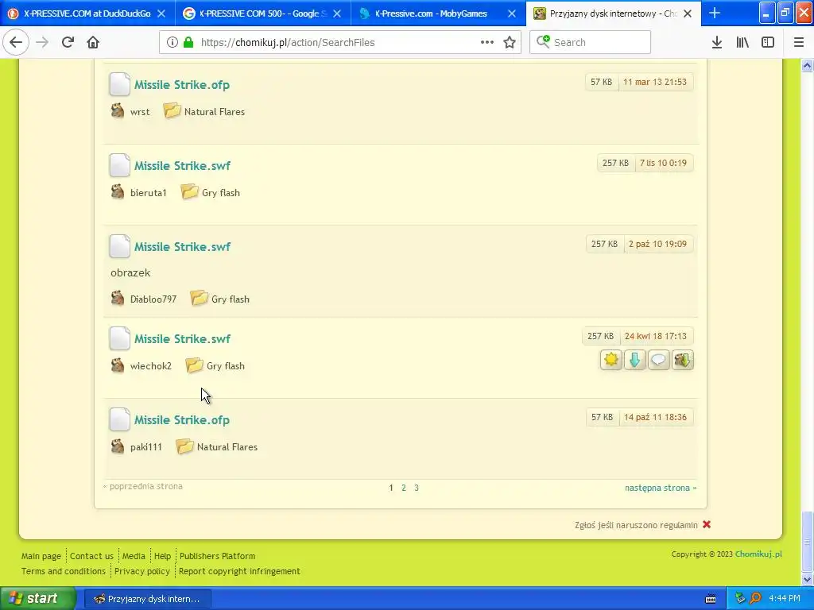
Task: Click the green padlock security icon
Action: click(x=188, y=42)
